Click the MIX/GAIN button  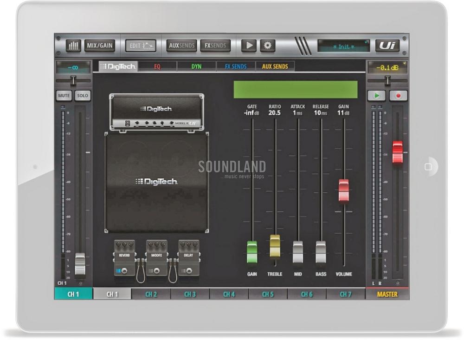point(100,46)
